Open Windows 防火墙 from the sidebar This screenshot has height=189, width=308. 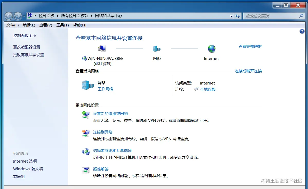[x=28, y=169]
